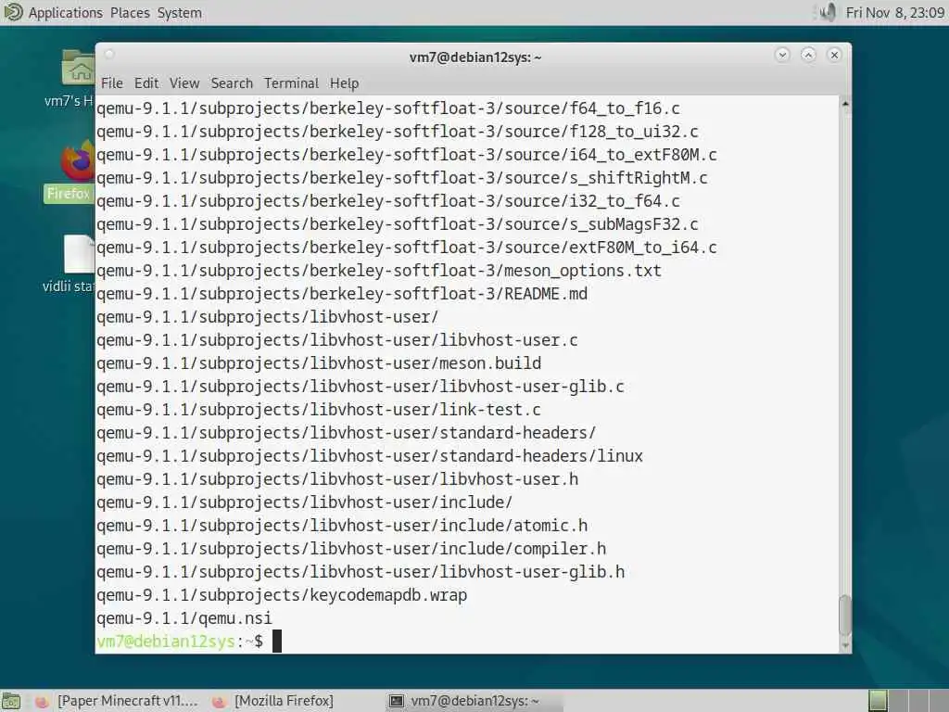Click the clock showing Fri Nov 8, 23:09
949x712 pixels.
tap(894, 13)
